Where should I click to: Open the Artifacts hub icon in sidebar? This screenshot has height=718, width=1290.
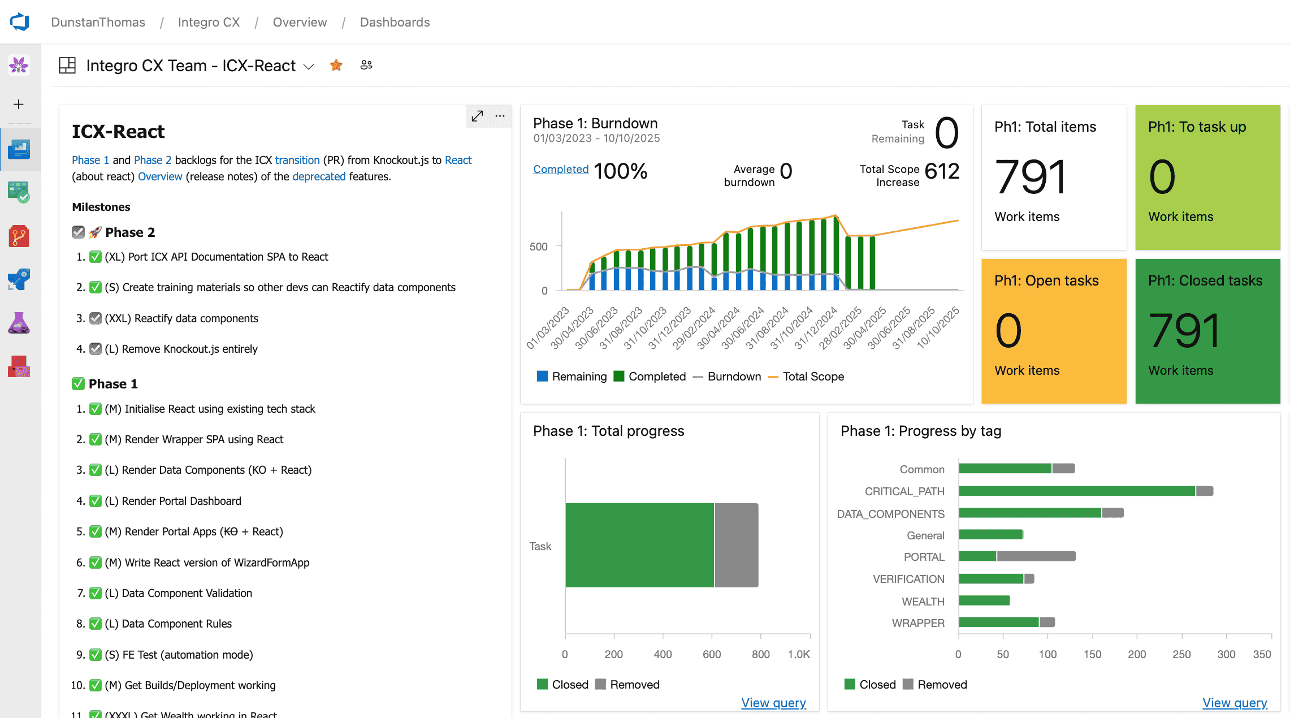(19, 366)
